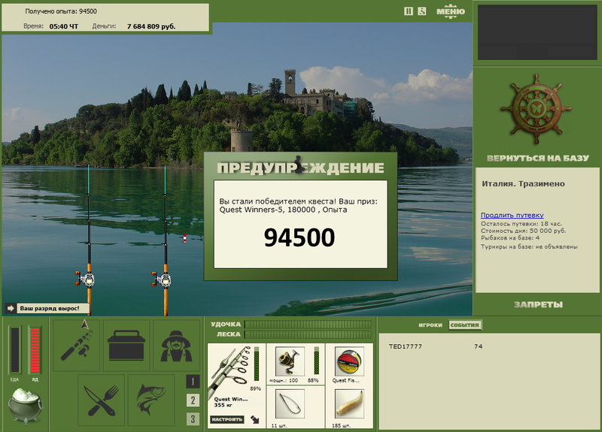Click the Стоимость дня: 50 000 руб. line

click(523, 231)
